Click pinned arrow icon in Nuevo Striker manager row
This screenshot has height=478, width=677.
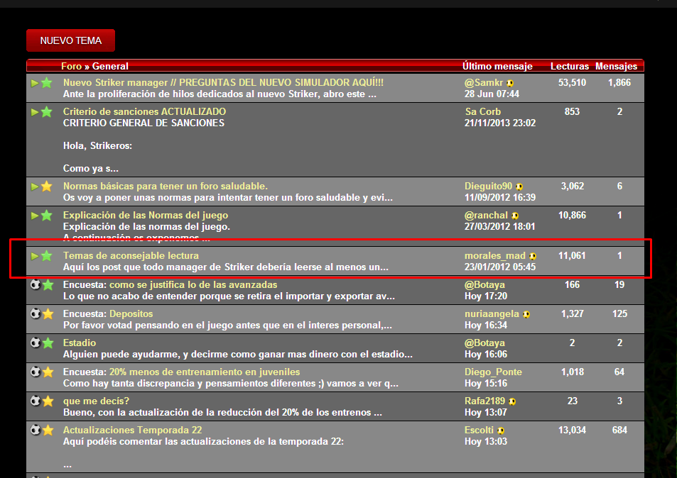(35, 83)
